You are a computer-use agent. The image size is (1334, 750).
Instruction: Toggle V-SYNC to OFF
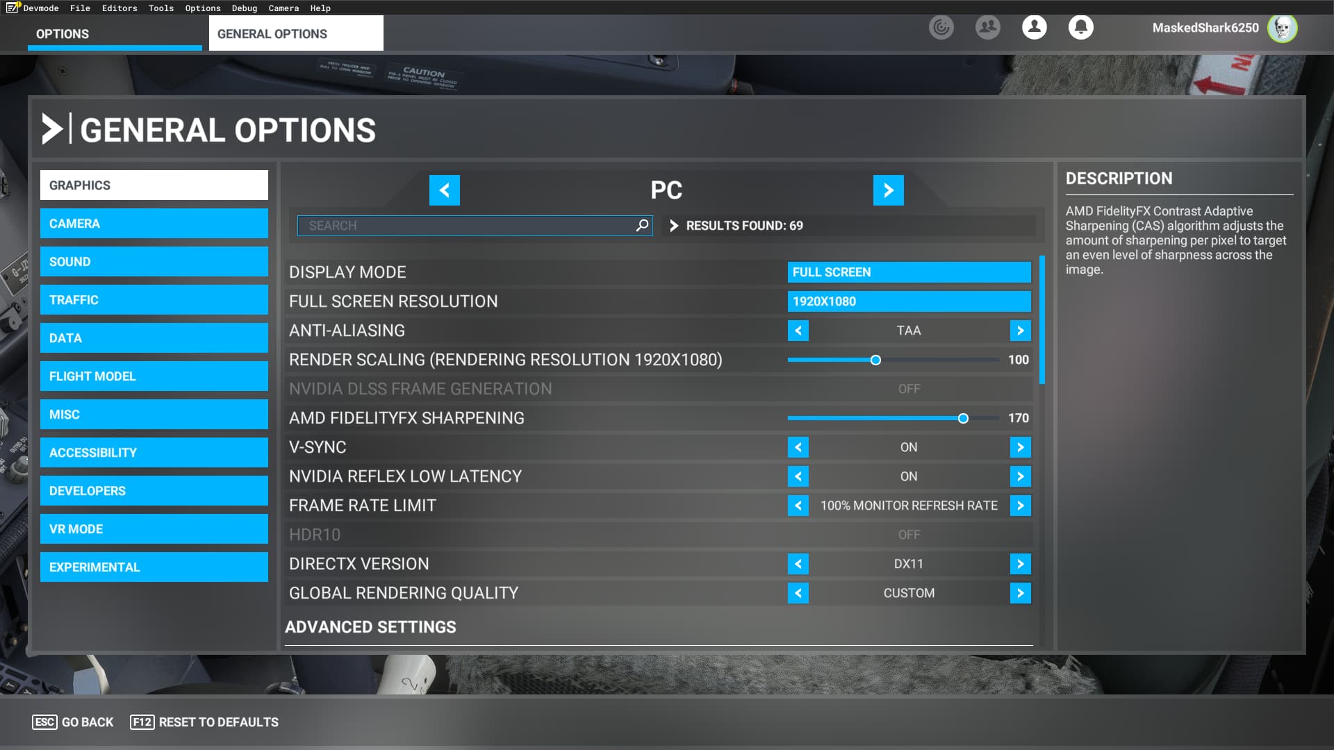1020,447
